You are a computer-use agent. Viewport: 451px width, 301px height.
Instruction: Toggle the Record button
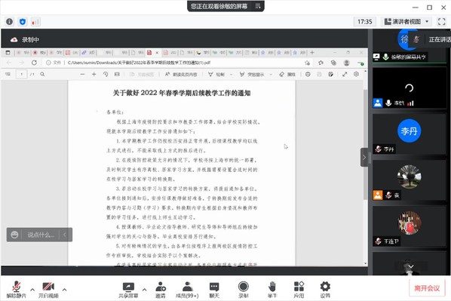click(244, 290)
